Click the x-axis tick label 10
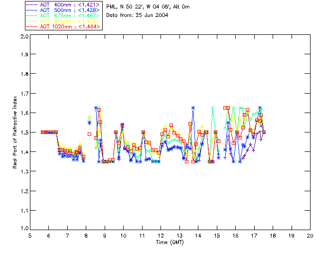The width and height of the screenshot is (319, 255). coord(123,236)
